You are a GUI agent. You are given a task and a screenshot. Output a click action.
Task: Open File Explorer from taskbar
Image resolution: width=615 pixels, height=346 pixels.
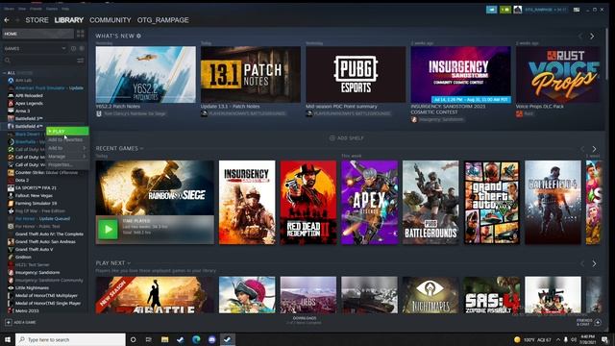[x=164, y=339]
